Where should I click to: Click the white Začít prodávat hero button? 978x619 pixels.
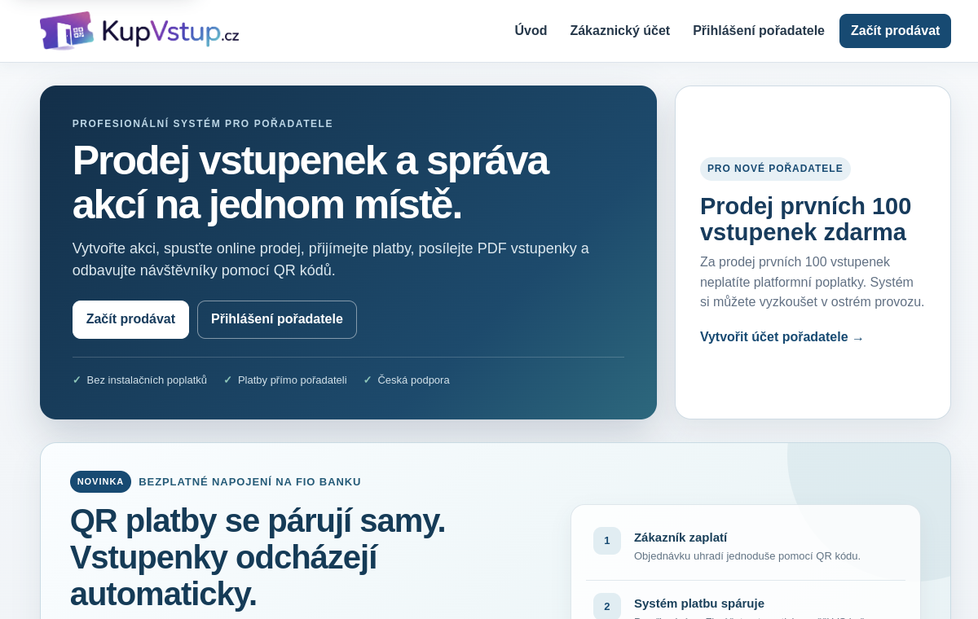tap(130, 319)
